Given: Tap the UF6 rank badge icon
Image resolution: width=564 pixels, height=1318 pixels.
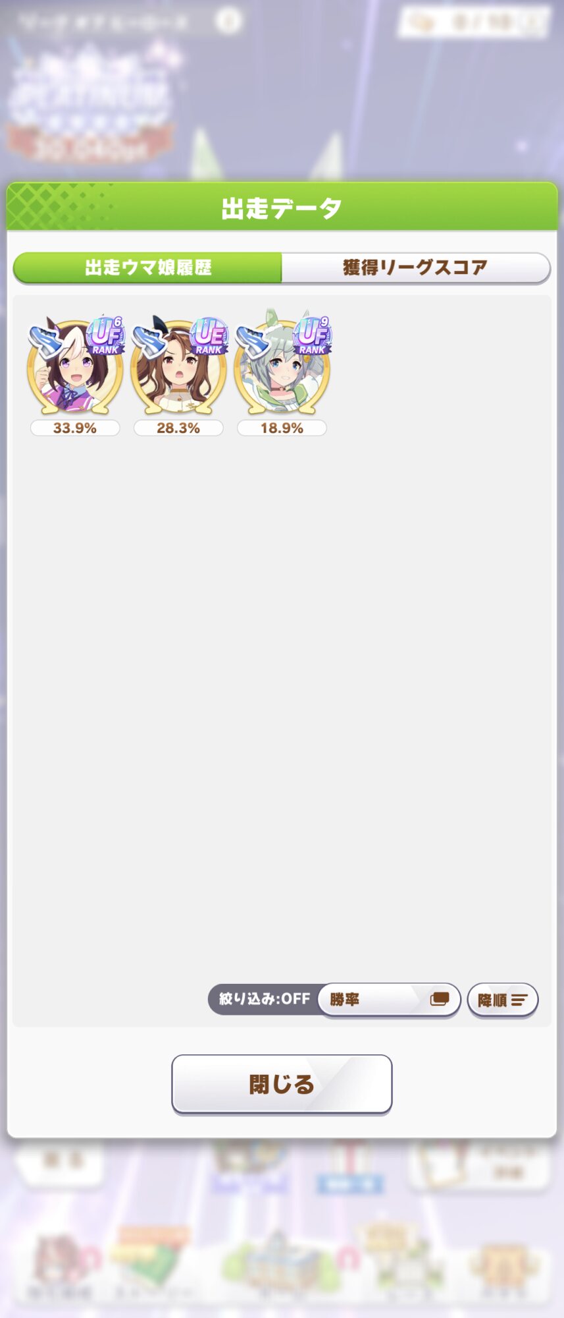Looking at the screenshot, I should (106, 335).
